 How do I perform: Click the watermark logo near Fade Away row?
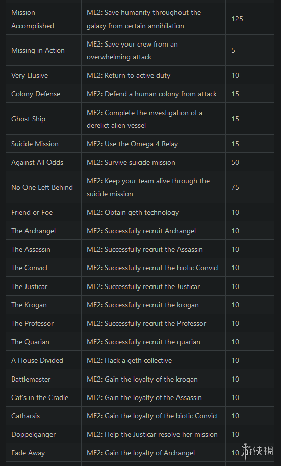257,450
